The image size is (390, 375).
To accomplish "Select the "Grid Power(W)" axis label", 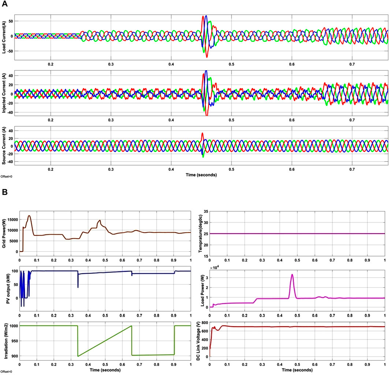I will (4, 233).
